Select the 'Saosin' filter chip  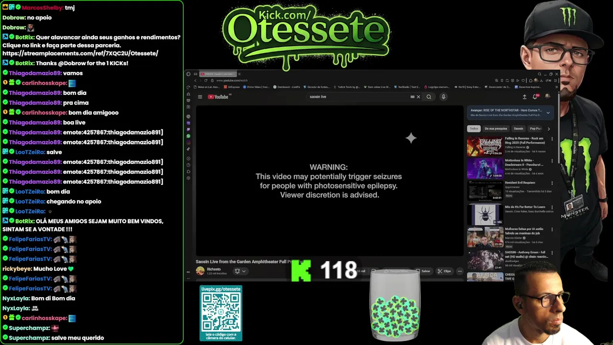pyautogui.click(x=519, y=128)
